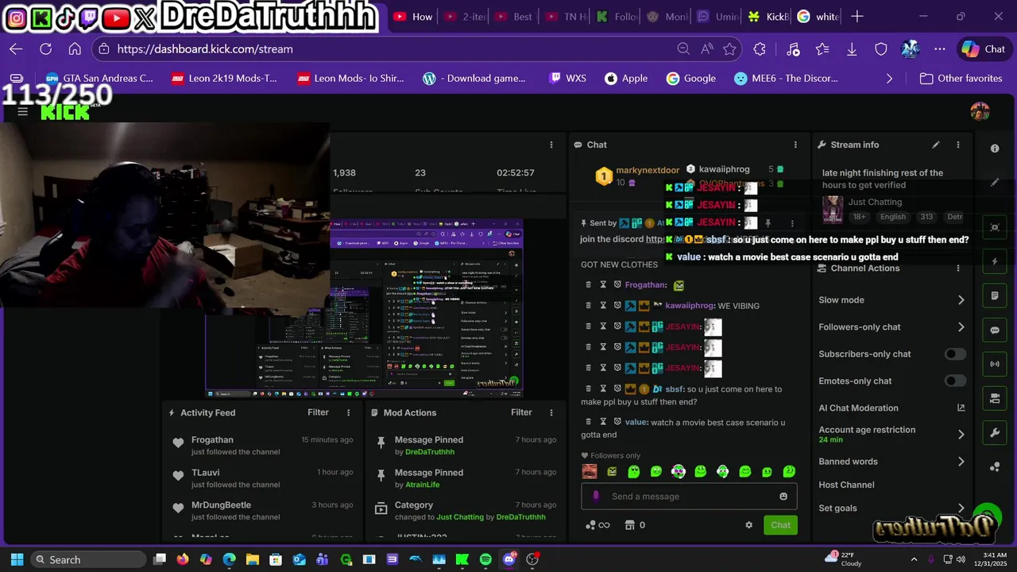
Task: Open Mod Actions three-dot menu
Action: (551, 412)
